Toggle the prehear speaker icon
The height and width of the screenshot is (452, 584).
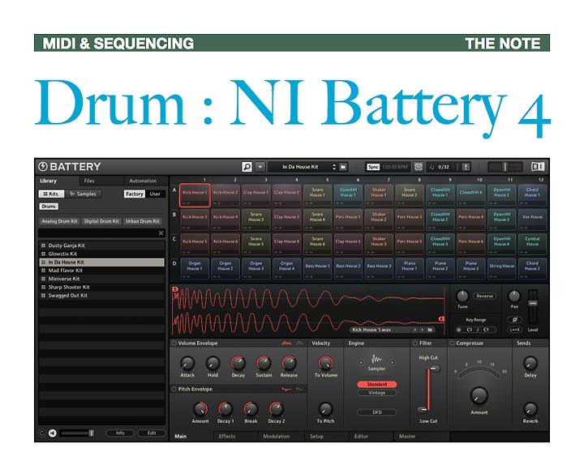pos(53,433)
